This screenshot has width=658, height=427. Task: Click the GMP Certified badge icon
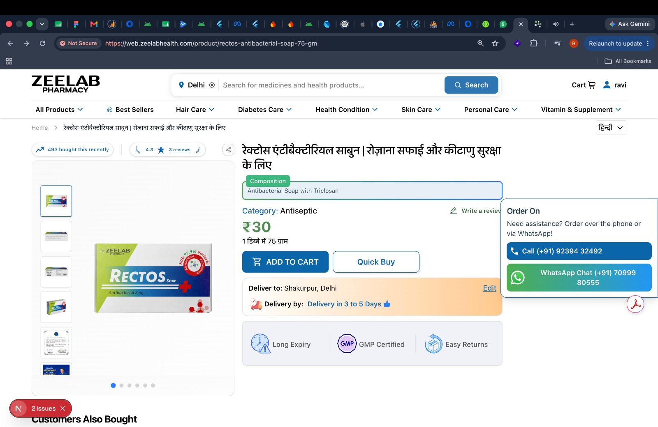(347, 344)
